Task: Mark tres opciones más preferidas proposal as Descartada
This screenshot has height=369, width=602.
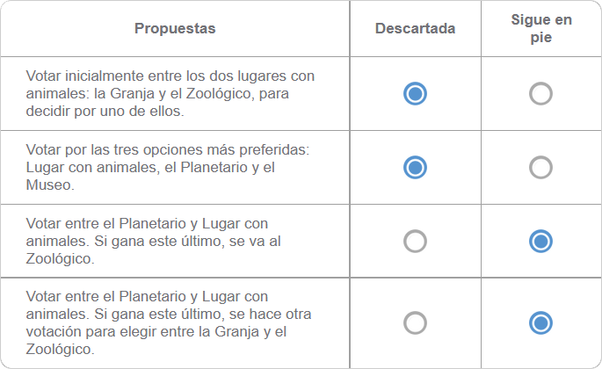Action: tap(415, 168)
